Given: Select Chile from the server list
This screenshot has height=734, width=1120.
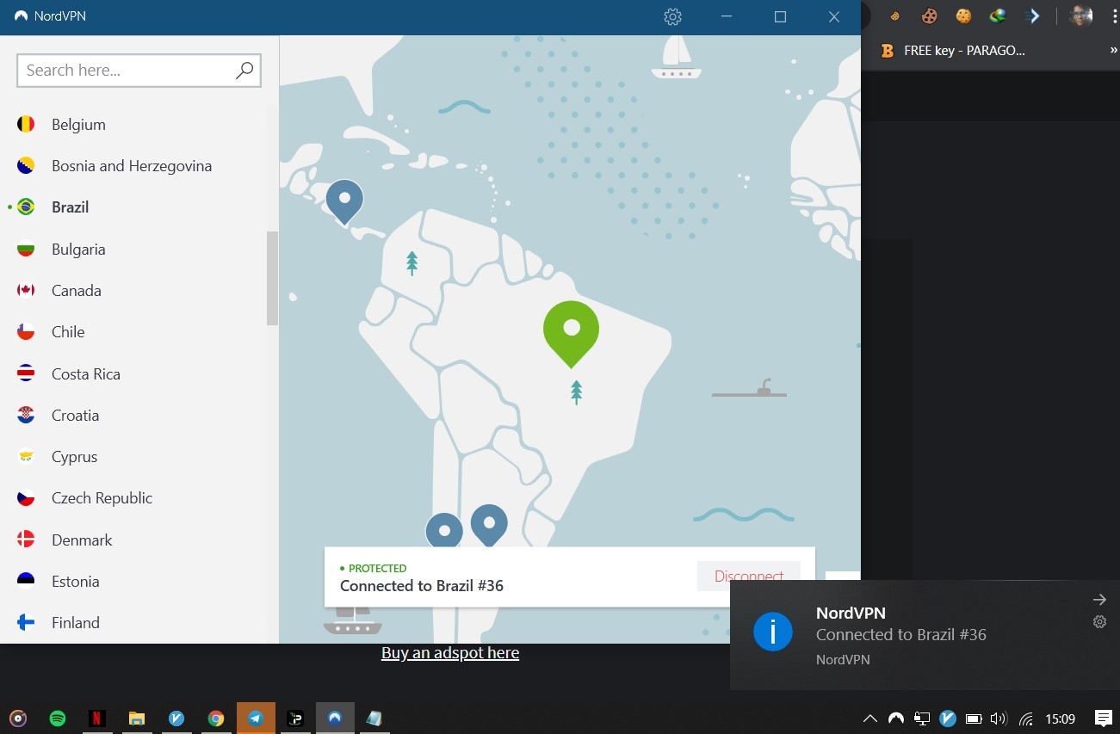Looking at the screenshot, I should (x=67, y=332).
